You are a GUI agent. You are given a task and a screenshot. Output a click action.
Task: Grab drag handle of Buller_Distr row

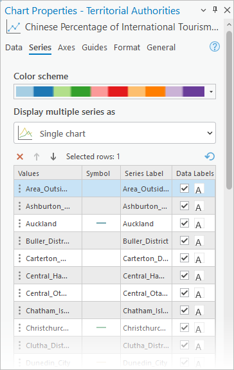coord(19,241)
